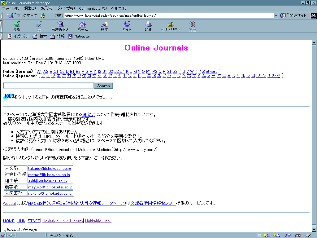Open foreign index link A1

pyautogui.click(x=39, y=72)
